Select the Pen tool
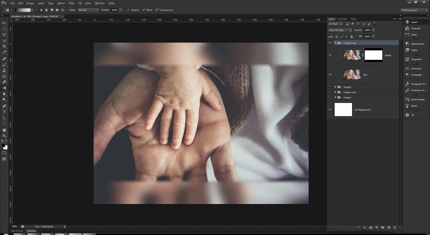 click(x=4, y=106)
